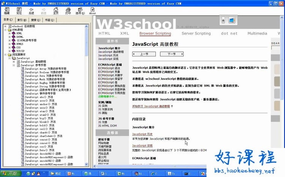Click the Print toolbar icon
Screen dimensions: 285x177
(x=68, y=11)
